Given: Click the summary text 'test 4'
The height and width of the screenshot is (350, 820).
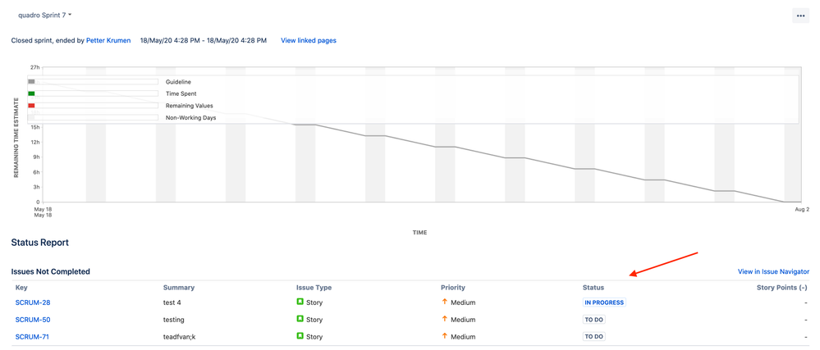Looking at the screenshot, I should pyautogui.click(x=172, y=302).
